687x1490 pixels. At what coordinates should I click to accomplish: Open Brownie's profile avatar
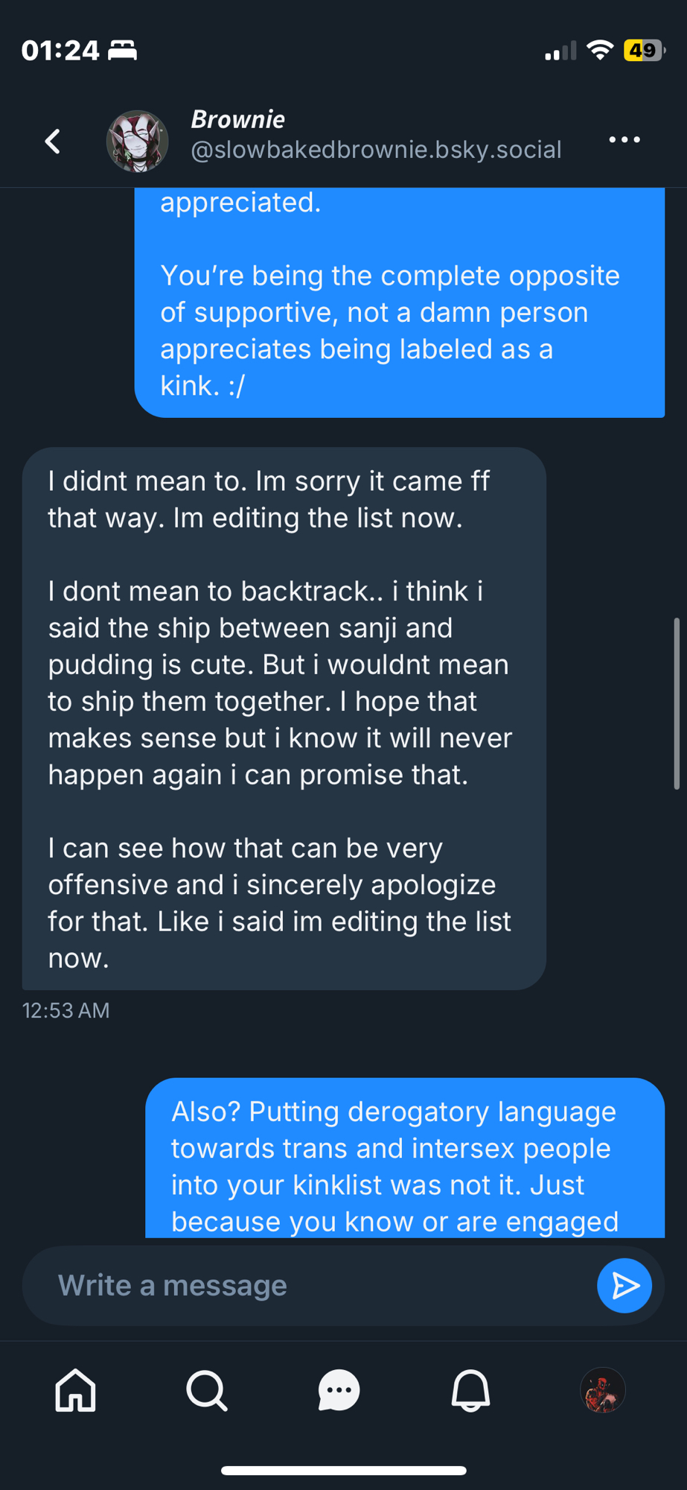pos(137,141)
